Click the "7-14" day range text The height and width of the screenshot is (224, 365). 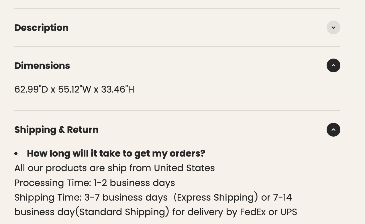tap(282, 197)
